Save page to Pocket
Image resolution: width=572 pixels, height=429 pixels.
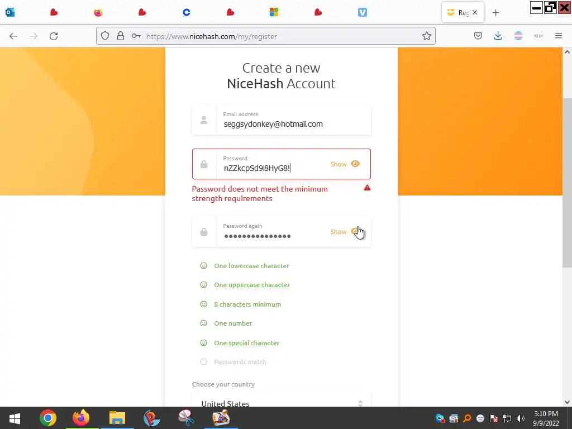[x=478, y=36]
